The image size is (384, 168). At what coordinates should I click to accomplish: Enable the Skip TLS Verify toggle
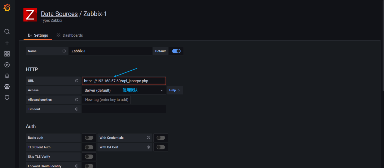pos(89,156)
